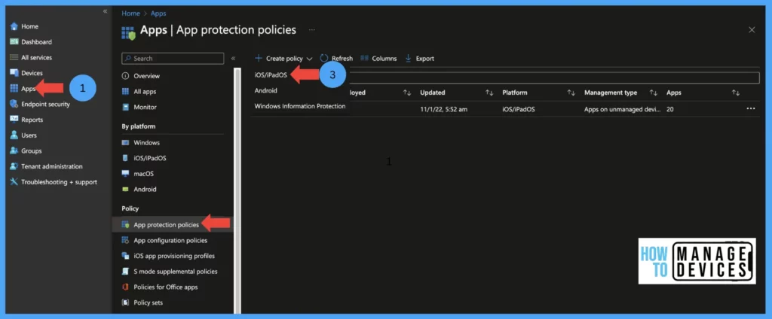Collapse the left navigation with double chevron
Screen dimensions: 772x319
click(105, 11)
